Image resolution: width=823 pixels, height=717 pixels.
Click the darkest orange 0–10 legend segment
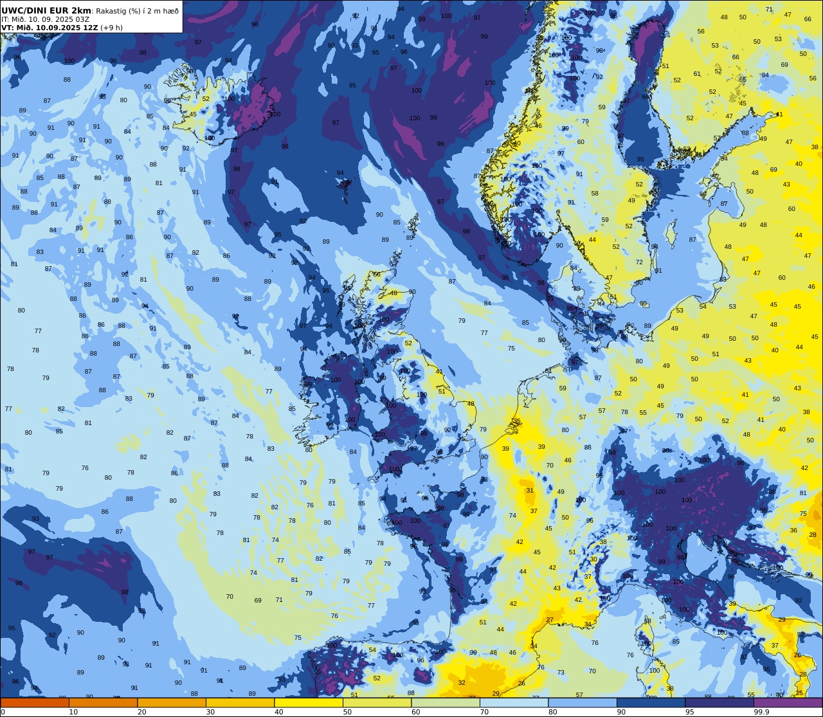35,703
